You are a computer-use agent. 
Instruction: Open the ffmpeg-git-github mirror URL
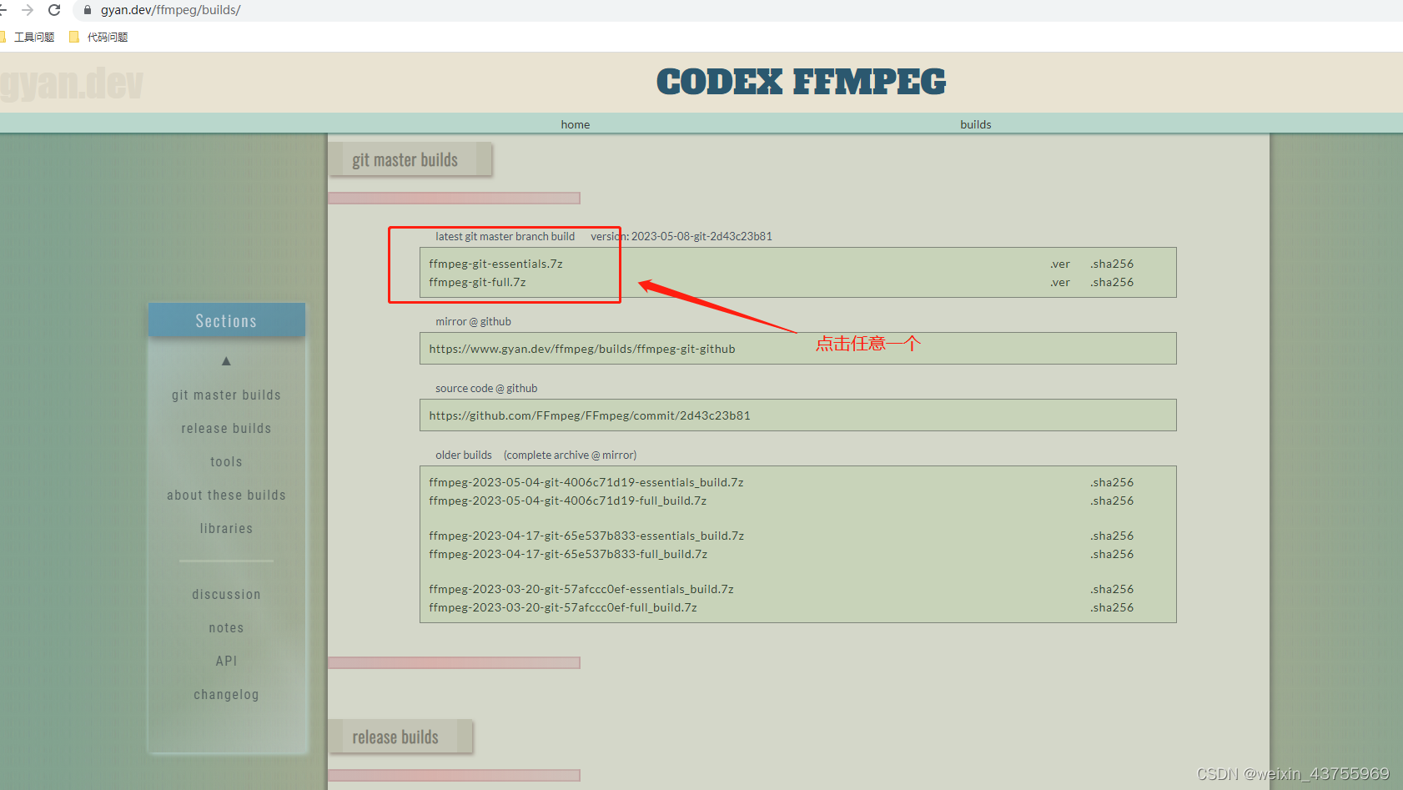tap(582, 349)
